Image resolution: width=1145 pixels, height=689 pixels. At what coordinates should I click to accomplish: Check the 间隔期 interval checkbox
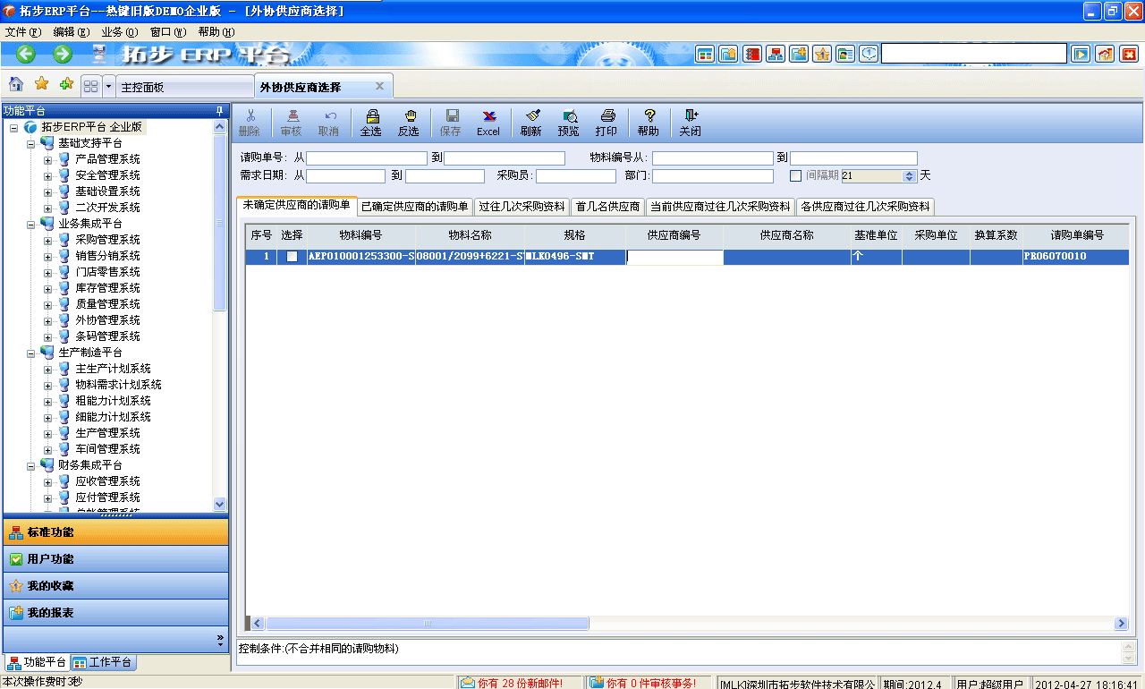click(794, 175)
